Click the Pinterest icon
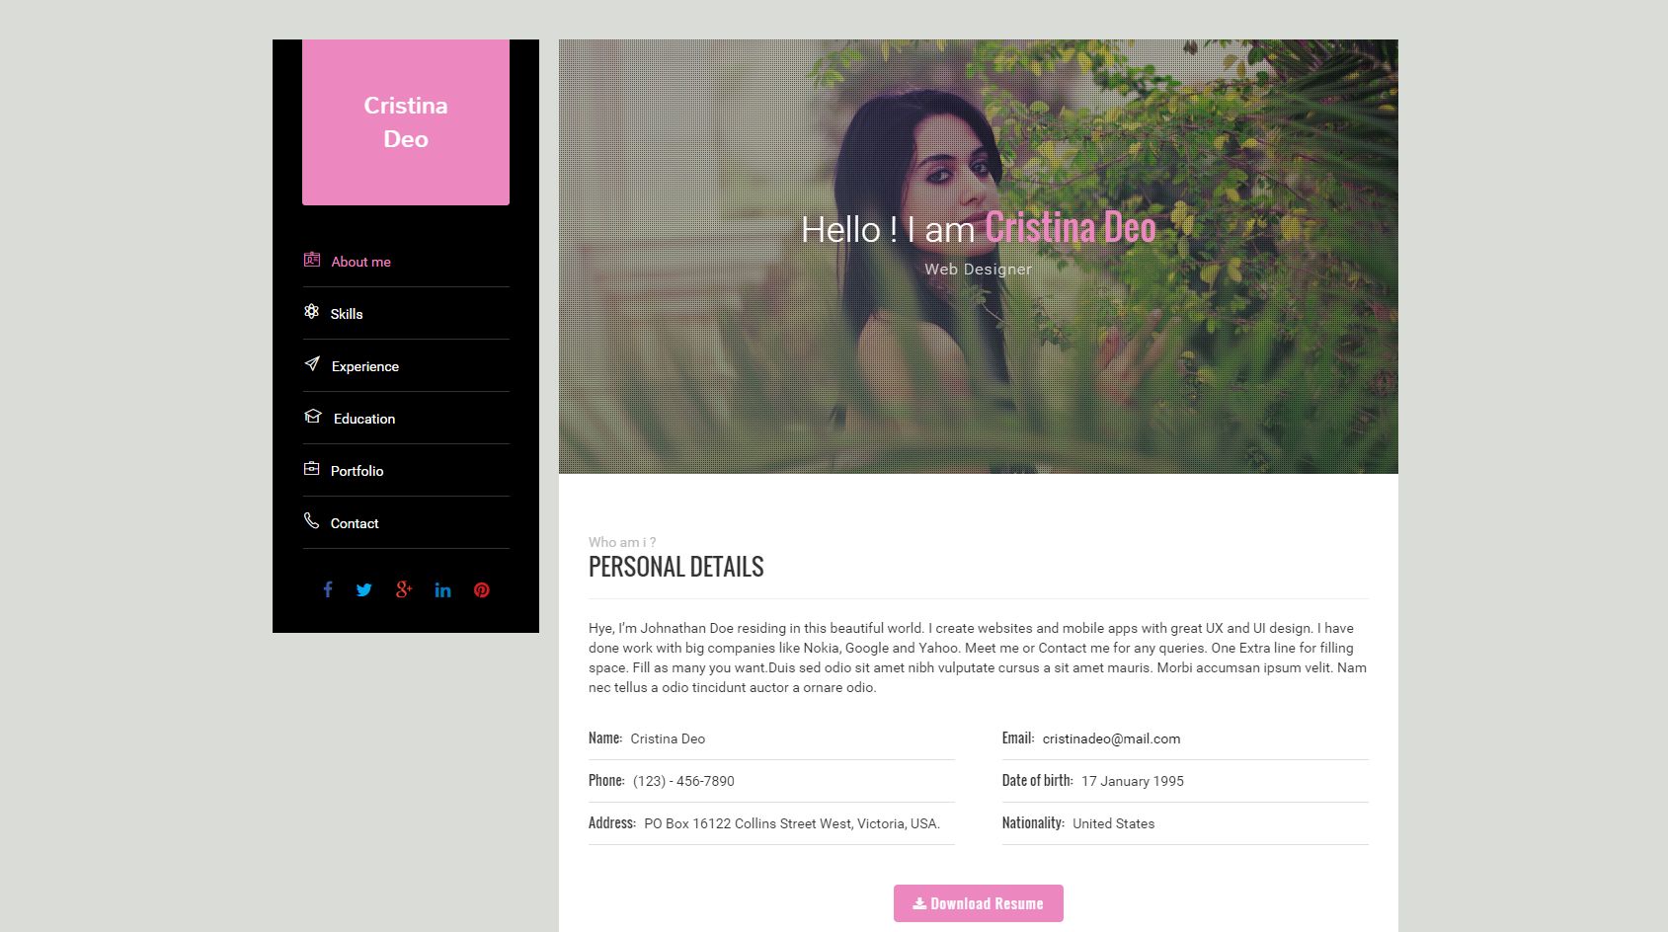 [482, 590]
